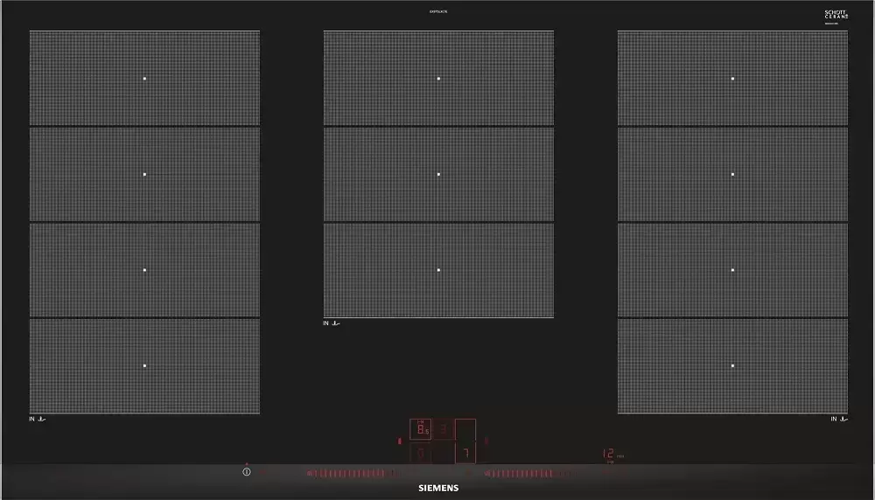Select the zone display showing 8.5

(x=421, y=429)
